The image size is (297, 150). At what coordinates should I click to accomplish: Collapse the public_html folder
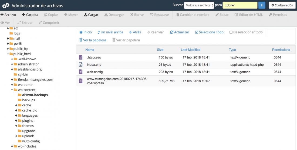(x=8, y=54)
